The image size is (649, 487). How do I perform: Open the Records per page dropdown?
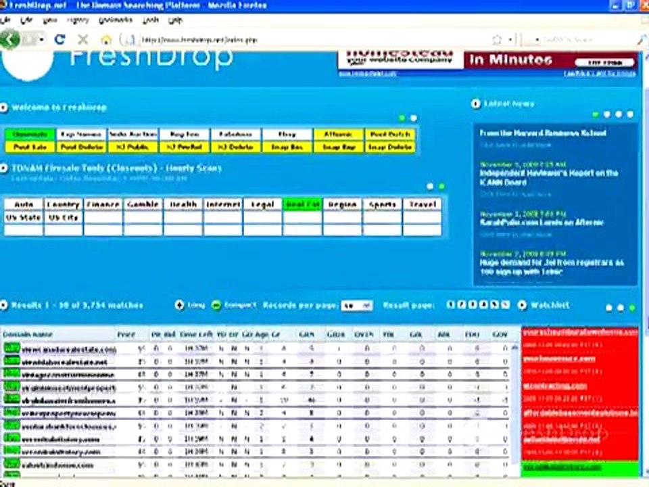(357, 306)
